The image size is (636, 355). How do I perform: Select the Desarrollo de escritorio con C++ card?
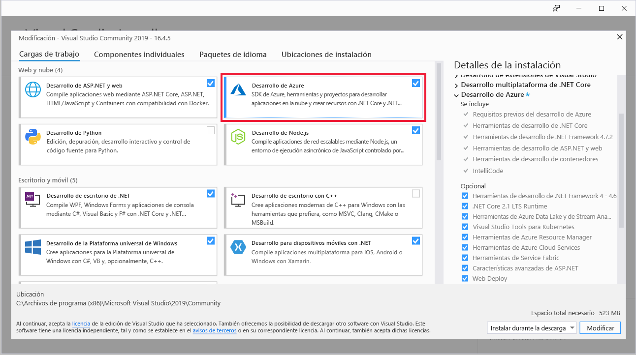tap(323, 207)
